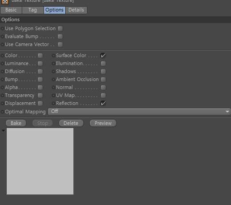Viewport: 231px width, 205px height.
Task: Click keyframe dot beside Use Polygon Selection
Action: click(x=2, y=28)
